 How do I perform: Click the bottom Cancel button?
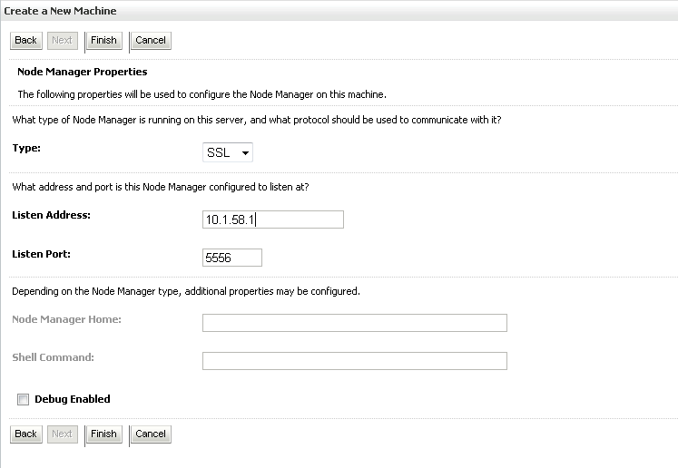(151, 434)
